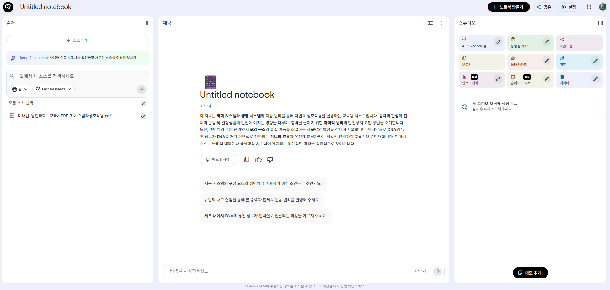Edit the 동영상 개요 settings with pencil icon
This screenshot has width=610, height=290.
[547, 42]
